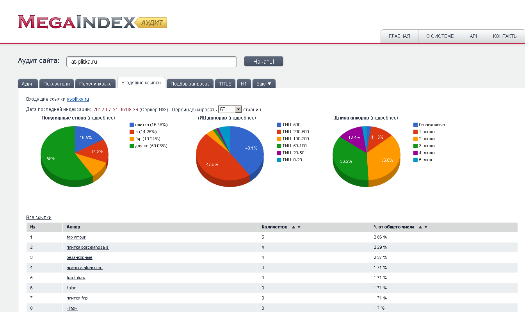Open the pages count dropdown showing 50
The height and width of the screenshot is (312, 525).
[x=230, y=109]
